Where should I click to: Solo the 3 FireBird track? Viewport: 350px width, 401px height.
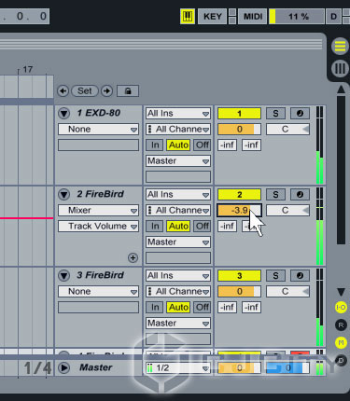pyautogui.click(x=275, y=276)
